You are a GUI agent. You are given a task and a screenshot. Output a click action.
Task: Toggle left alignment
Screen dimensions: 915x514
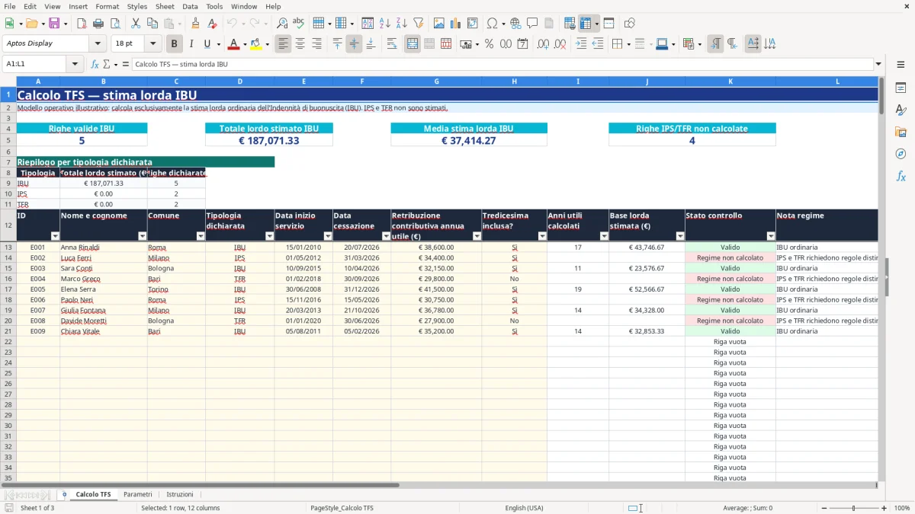point(283,44)
